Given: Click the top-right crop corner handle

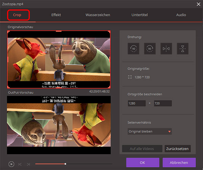Looking at the screenshot, I should (109, 32).
